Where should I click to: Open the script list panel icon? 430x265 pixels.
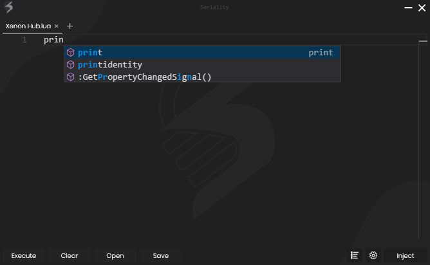tap(355, 255)
